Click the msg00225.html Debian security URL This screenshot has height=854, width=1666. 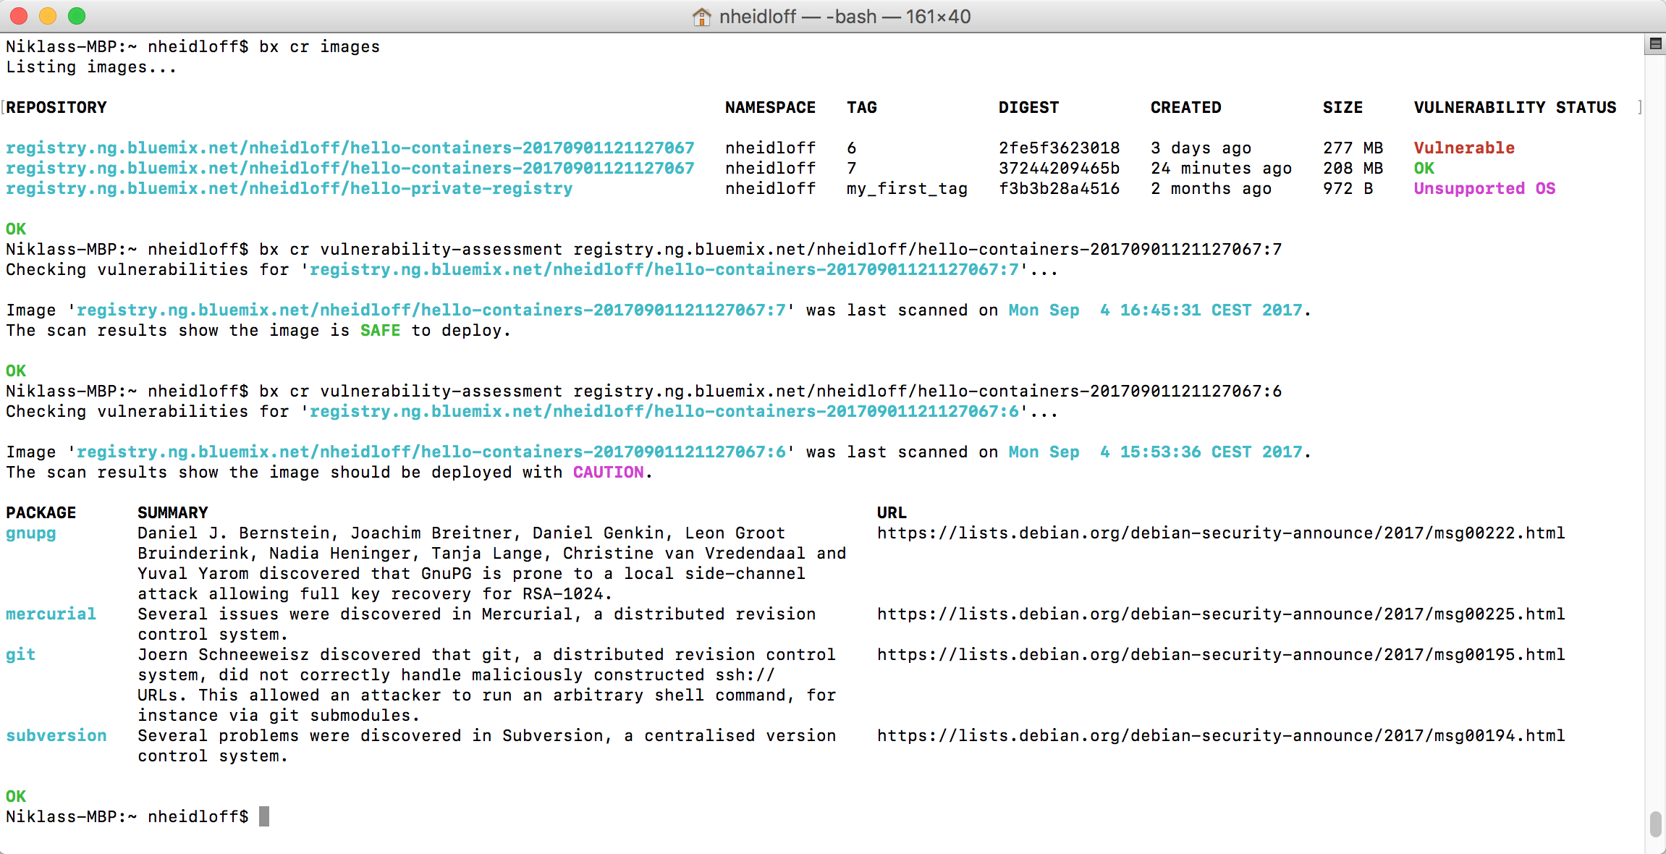pos(1221,614)
